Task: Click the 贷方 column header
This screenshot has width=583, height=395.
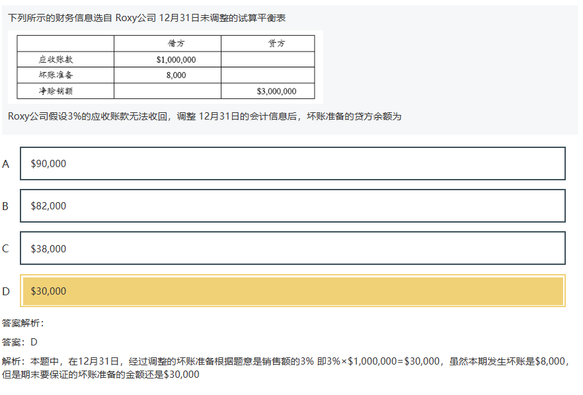Action: tap(276, 44)
